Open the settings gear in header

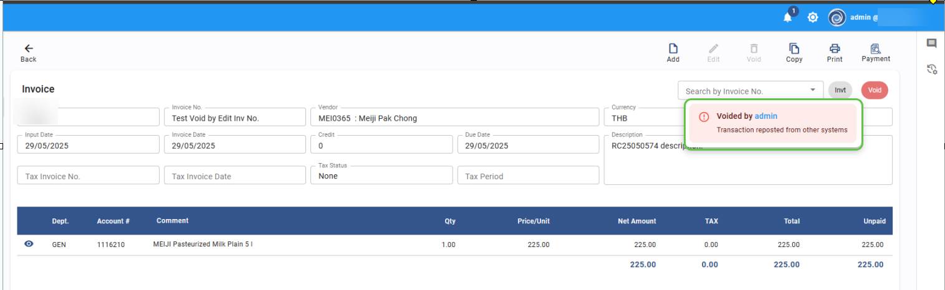[813, 17]
